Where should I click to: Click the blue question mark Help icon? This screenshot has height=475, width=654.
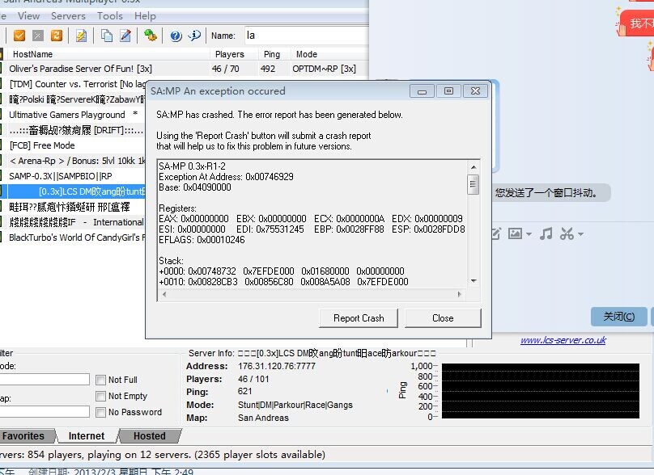pyautogui.click(x=176, y=36)
